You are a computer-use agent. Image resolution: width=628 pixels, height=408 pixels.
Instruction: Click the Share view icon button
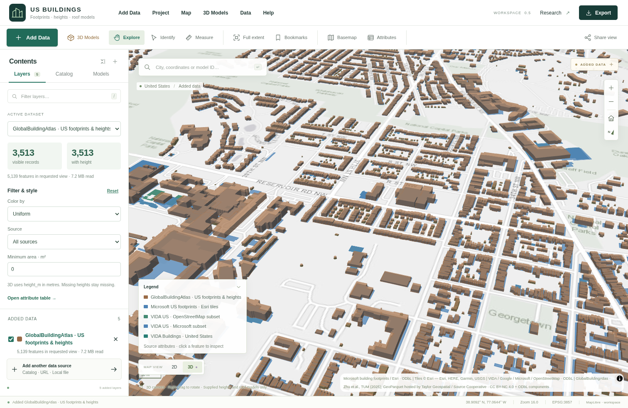601,37
